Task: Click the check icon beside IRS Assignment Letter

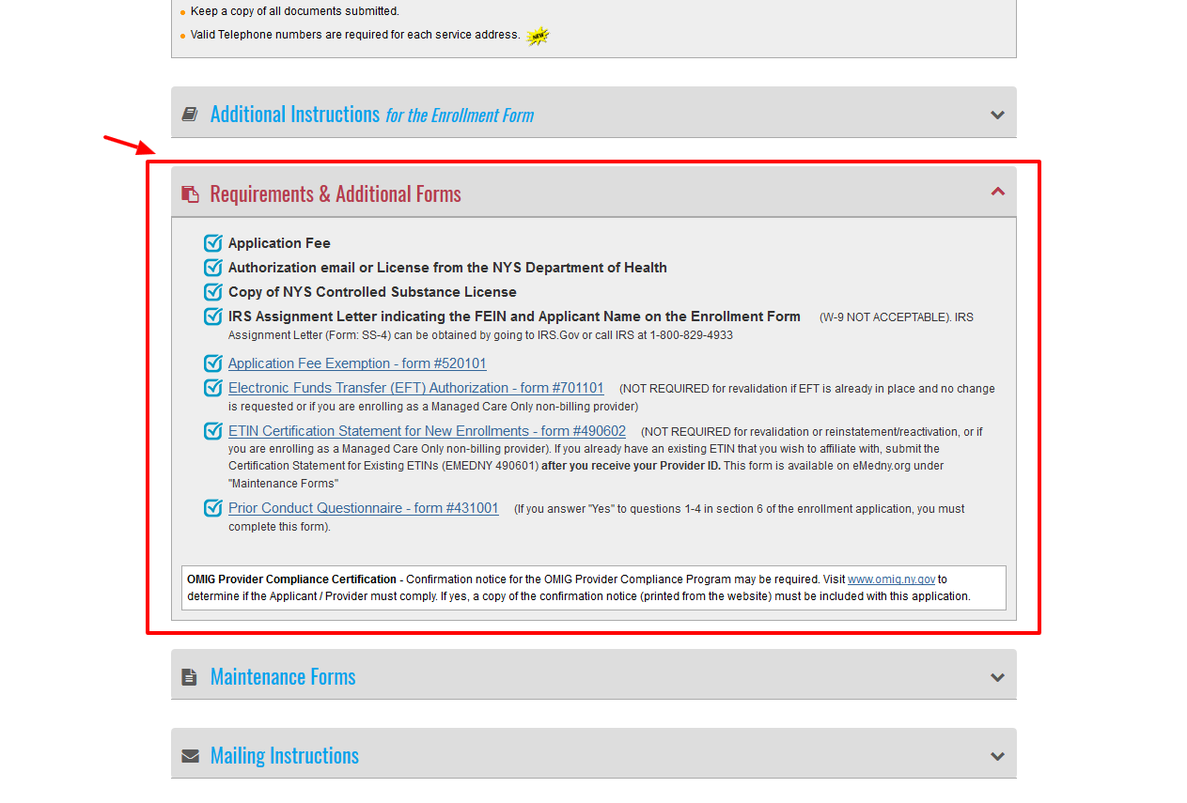Action: 213,316
